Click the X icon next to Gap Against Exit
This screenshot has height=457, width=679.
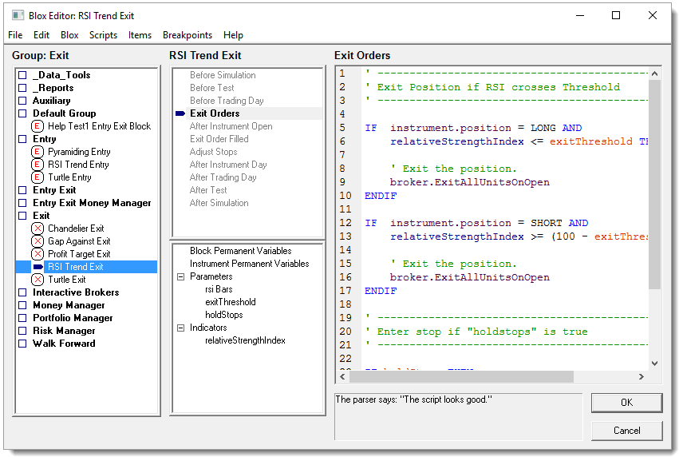click(x=38, y=241)
